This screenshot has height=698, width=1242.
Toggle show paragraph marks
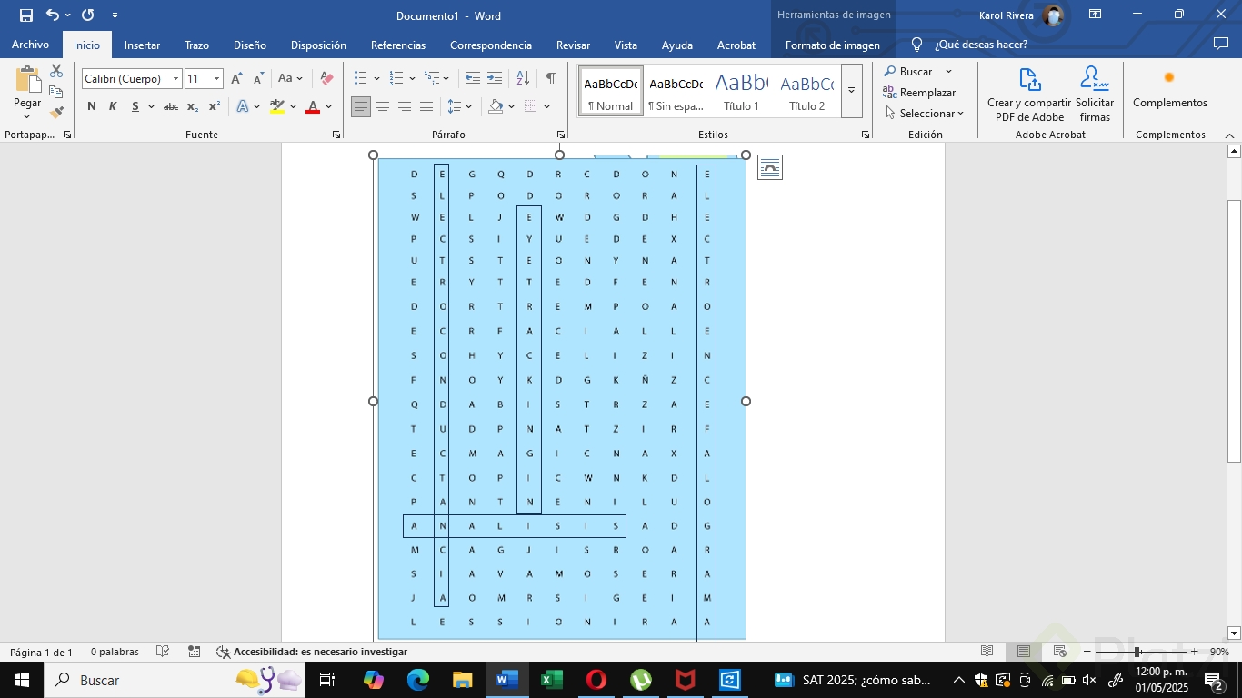[x=551, y=79]
